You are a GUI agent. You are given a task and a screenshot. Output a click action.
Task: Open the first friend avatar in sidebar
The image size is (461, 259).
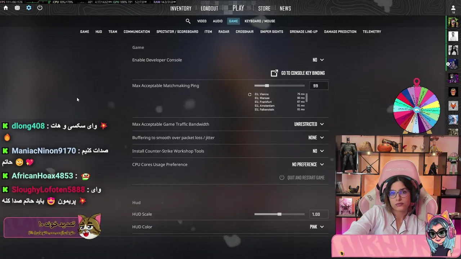click(x=453, y=22)
